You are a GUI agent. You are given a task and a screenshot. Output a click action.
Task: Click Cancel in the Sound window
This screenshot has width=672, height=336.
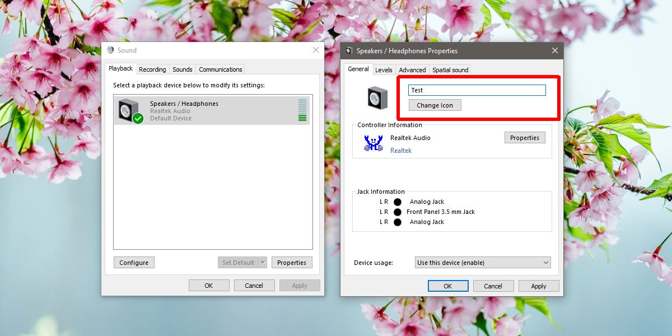tap(254, 286)
